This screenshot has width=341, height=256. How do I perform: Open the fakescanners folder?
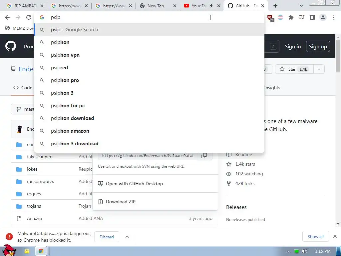point(40,157)
